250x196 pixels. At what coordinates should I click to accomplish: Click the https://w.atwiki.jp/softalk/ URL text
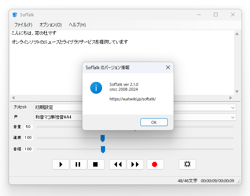pyautogui.click(x=133, y=99)
